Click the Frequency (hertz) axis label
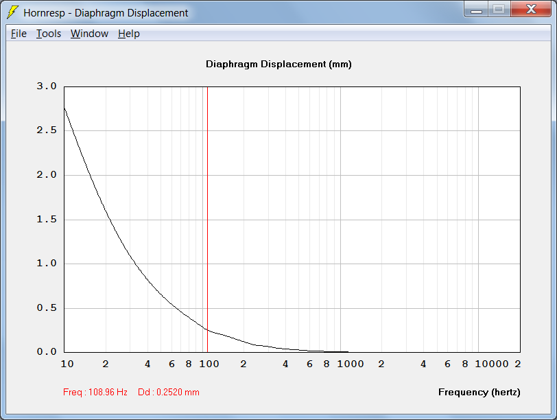This screenshot has width=557, height=420. coord(479,393)
